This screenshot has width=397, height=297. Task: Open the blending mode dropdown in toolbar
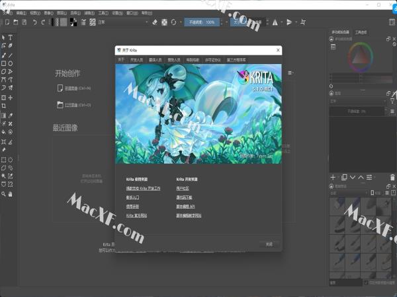pos(122,22)
